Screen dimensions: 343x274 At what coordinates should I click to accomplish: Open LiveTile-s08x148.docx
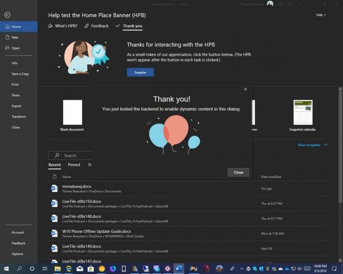click(188, 219)
